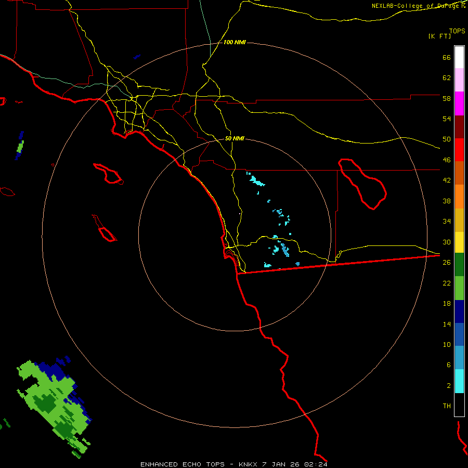Image resolution: width=468 pixels, height=468 pixels.
Task: Click the 10 legend value
Action: tap(447, 344)
